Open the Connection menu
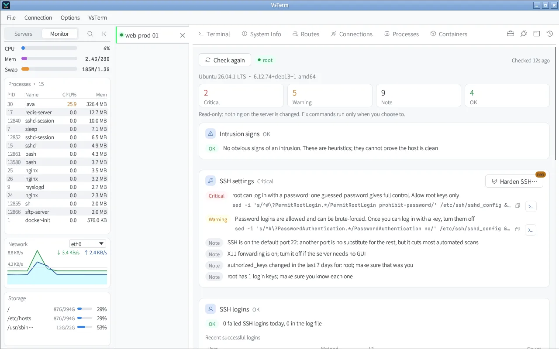 38,17
